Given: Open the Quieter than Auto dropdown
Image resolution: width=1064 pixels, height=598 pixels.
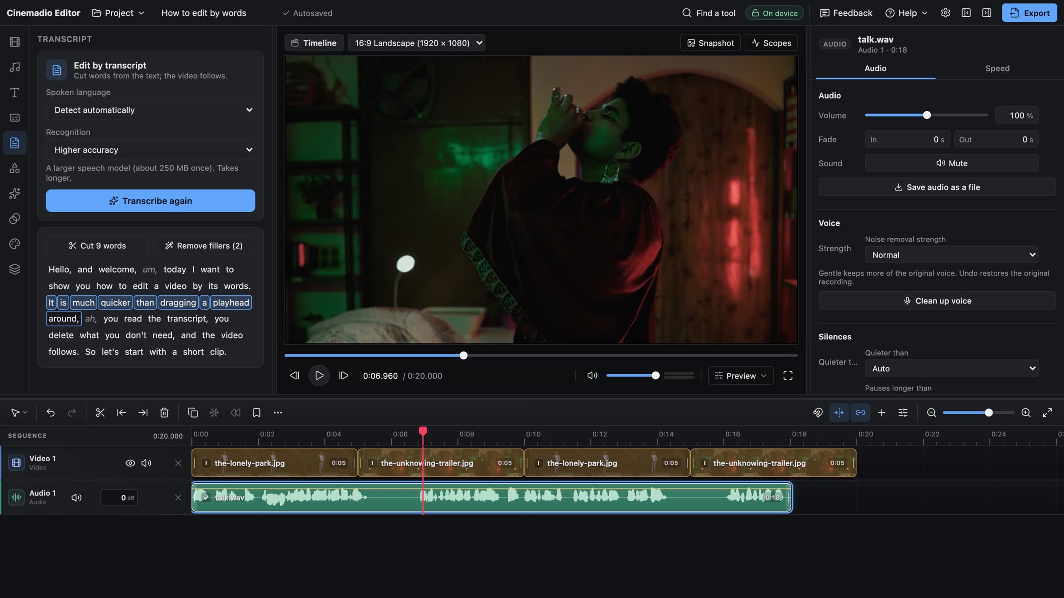Looking at the screenshot, I should click(951, 369).
